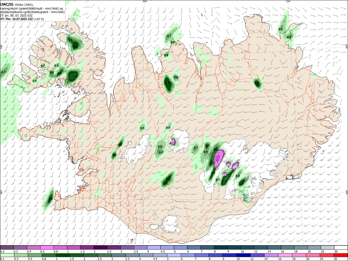348x261 pixels.
Task: Pick the darkest purple 2–2.5 snow swatch
Action: (100, 248)
